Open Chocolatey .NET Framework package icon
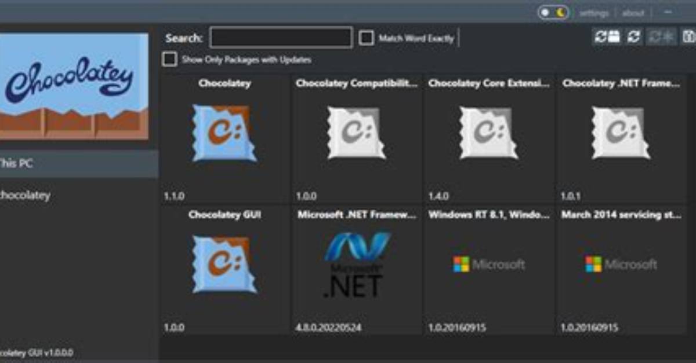The width and height of the screenshot is (696, 363). (x=621, y=133)
